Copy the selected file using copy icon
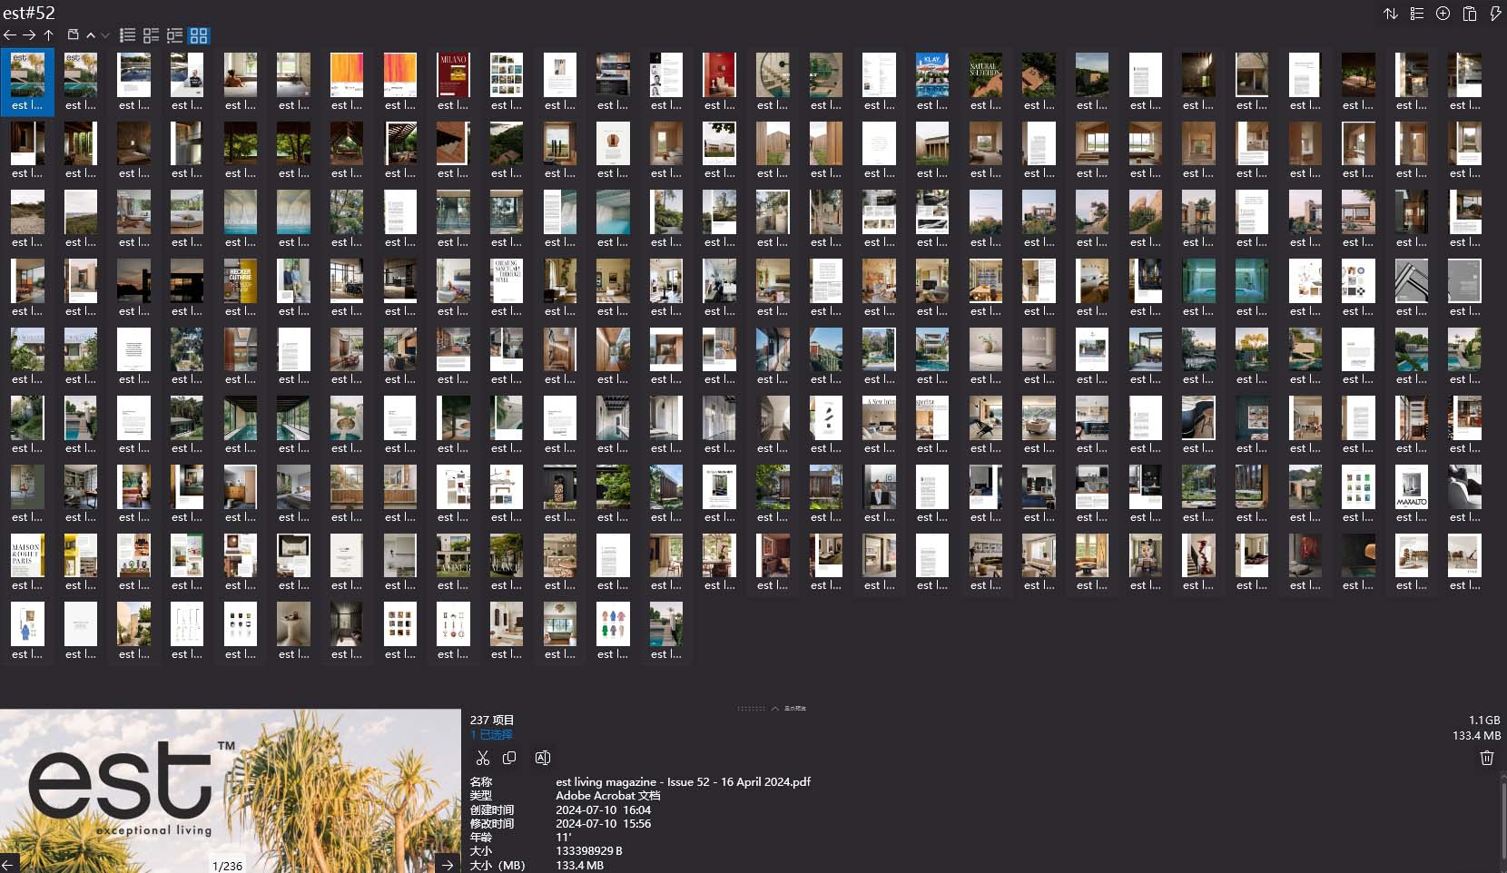 coord(509,758)
